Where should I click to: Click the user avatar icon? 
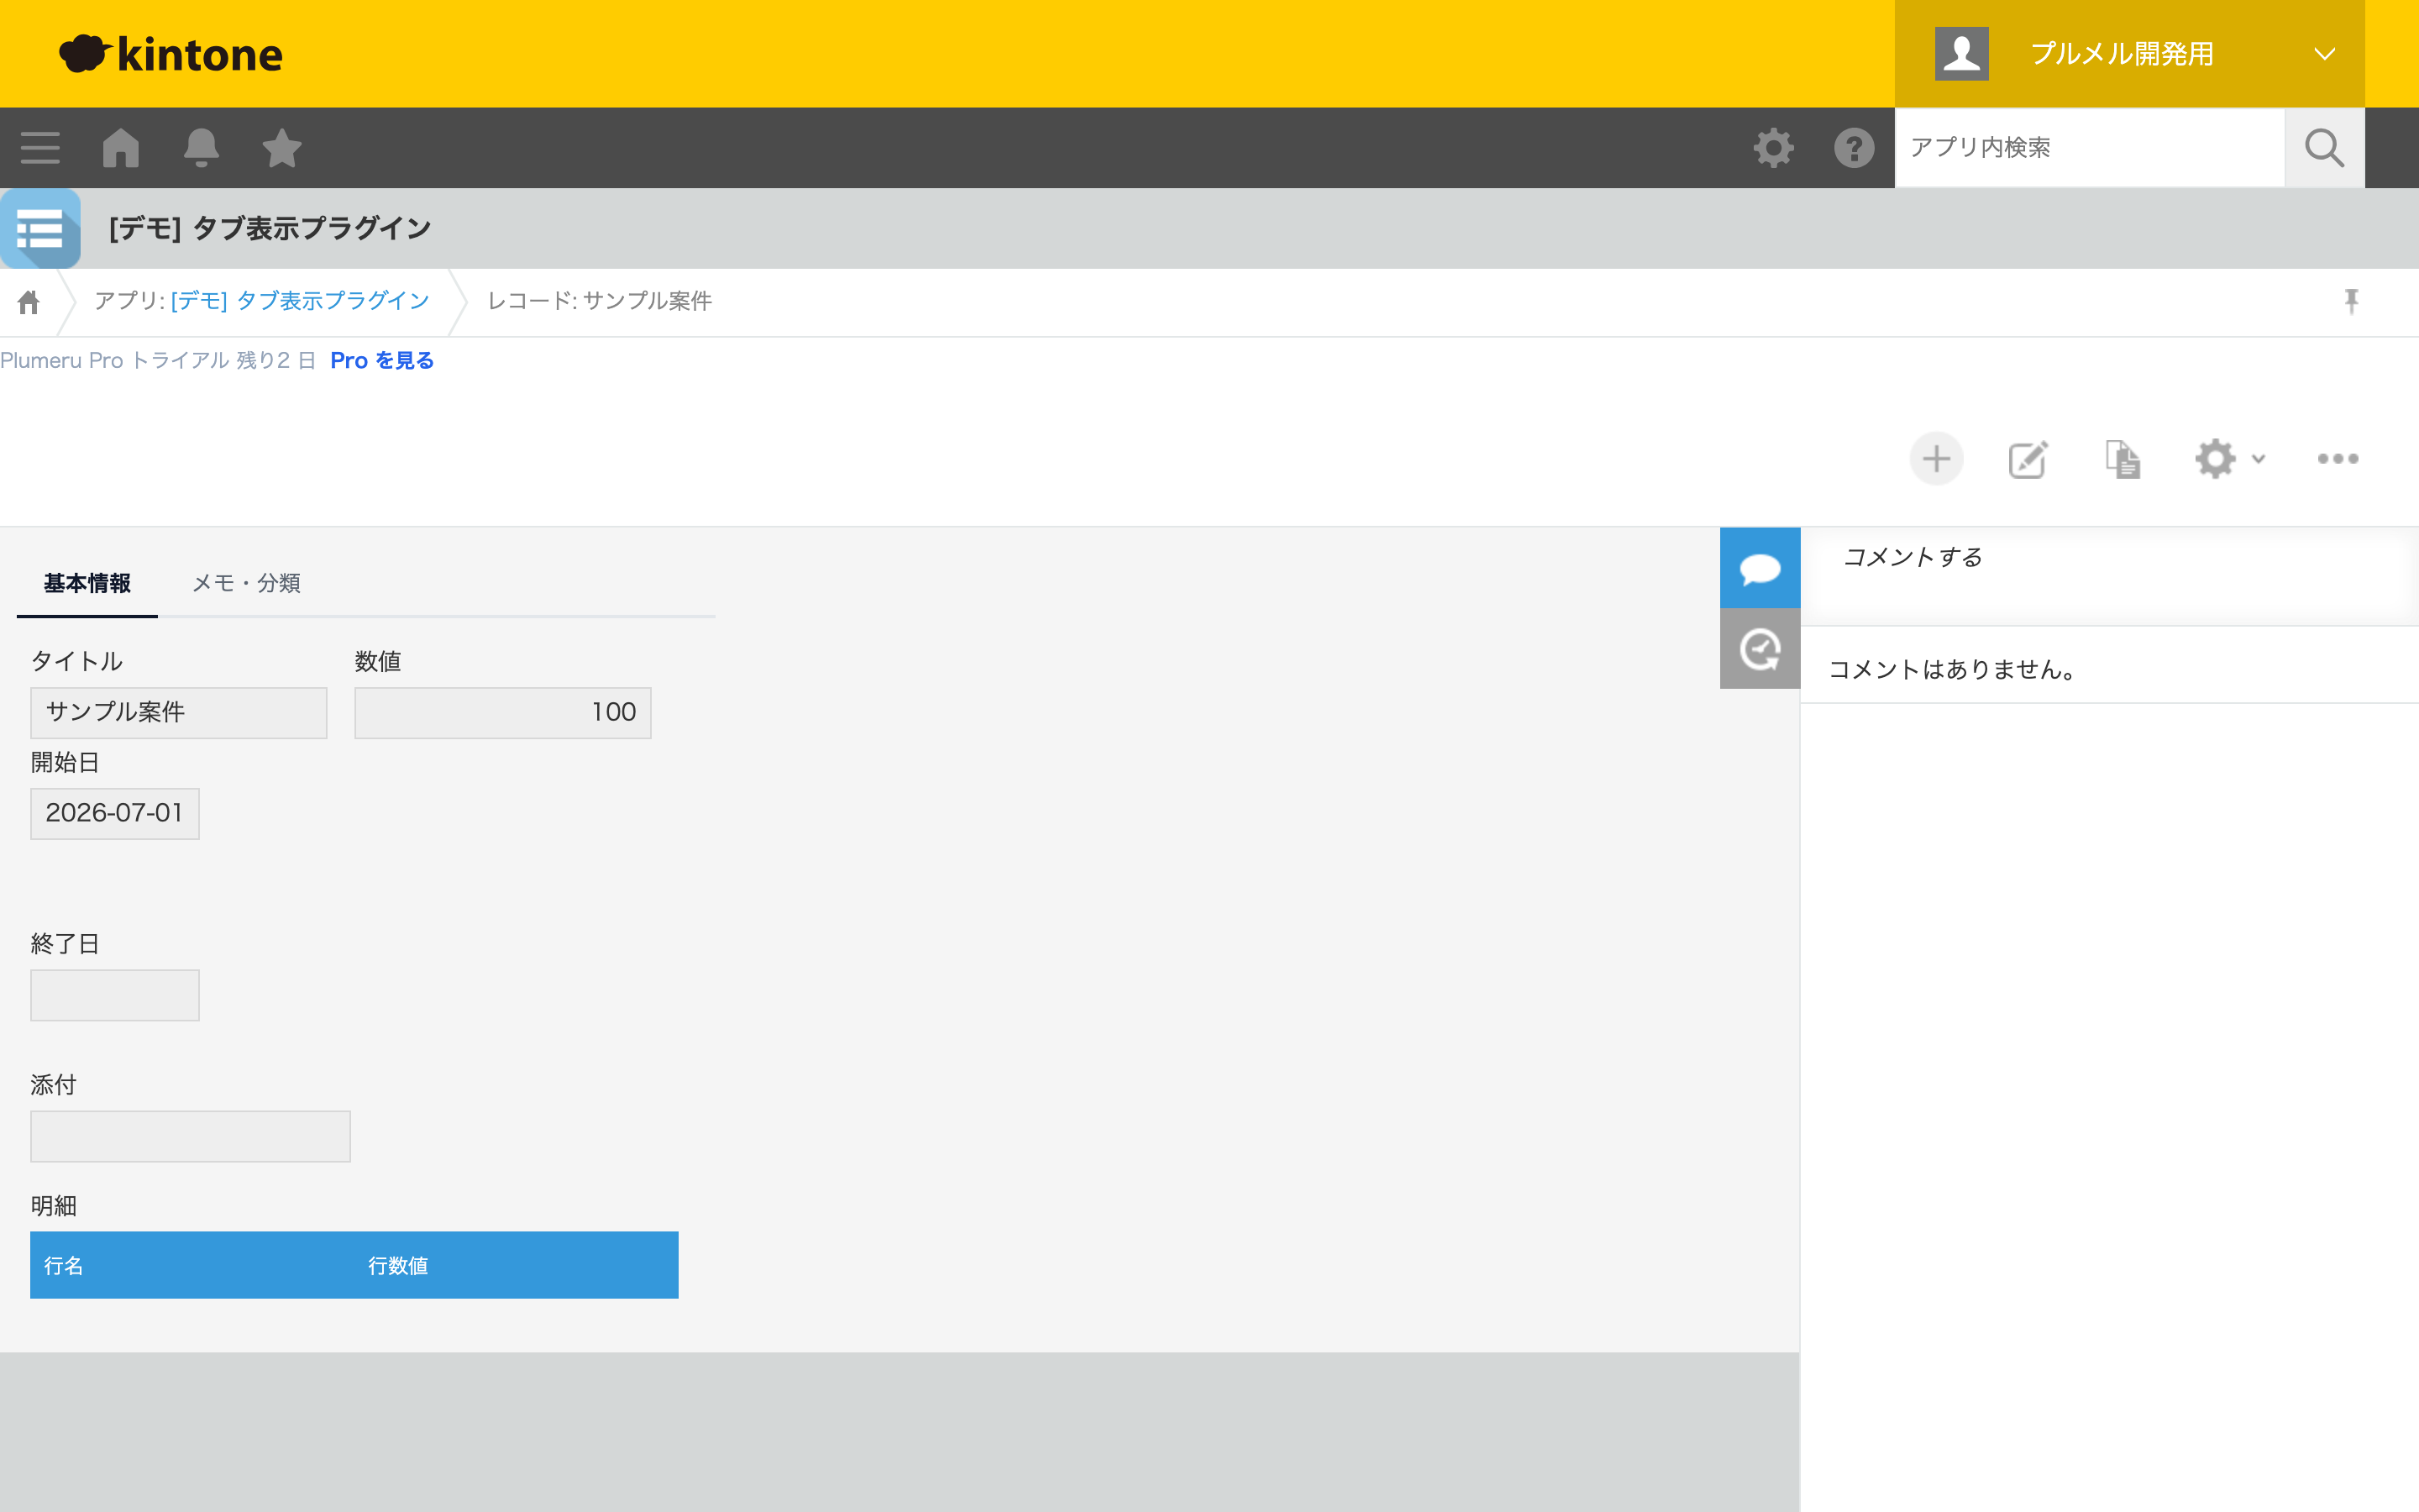1961,54
